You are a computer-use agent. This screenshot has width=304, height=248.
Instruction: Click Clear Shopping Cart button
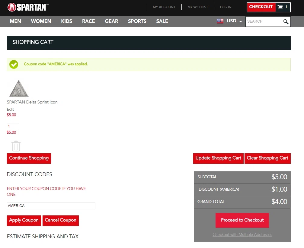coord(267,158)
